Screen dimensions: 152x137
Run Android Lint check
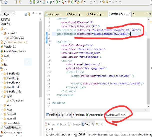pyautogui.click(x=38, y=2)
